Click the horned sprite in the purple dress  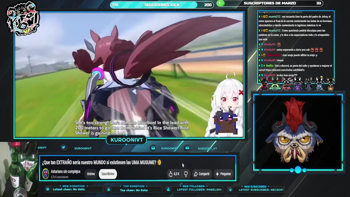tap(298, 83)
